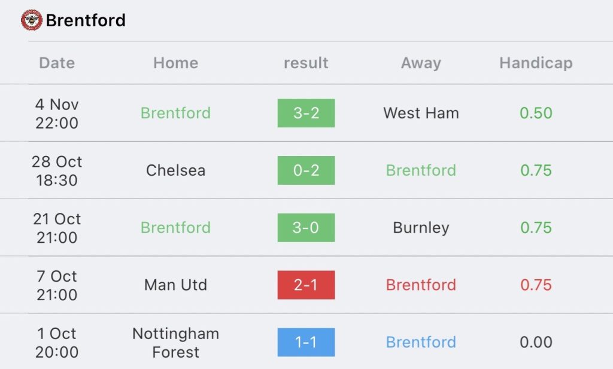Open the Brentford team title
Screen dimensions: 613x369
click(x=86, y=20)
